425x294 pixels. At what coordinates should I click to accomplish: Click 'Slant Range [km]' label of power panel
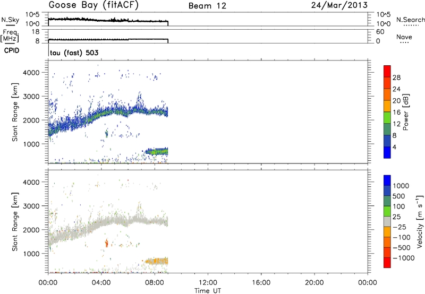pos(15,112)
